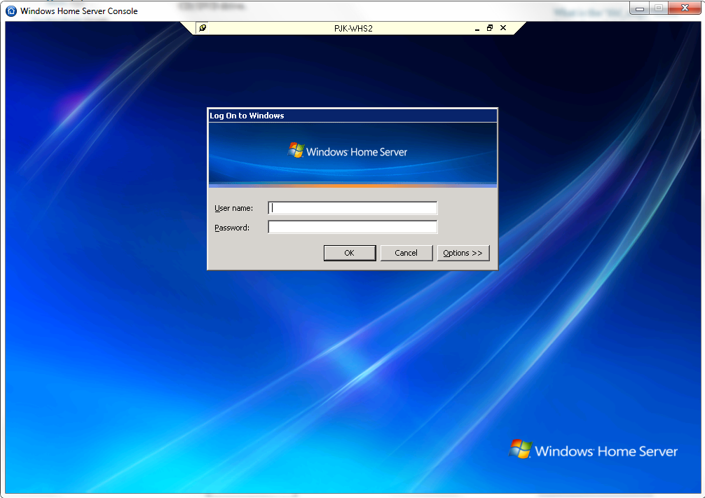Viewport: 705px width, 498px height.
Task: Toggle the pin icon on the PJK-WHS2 connection bar
Action: pos(203,28)
